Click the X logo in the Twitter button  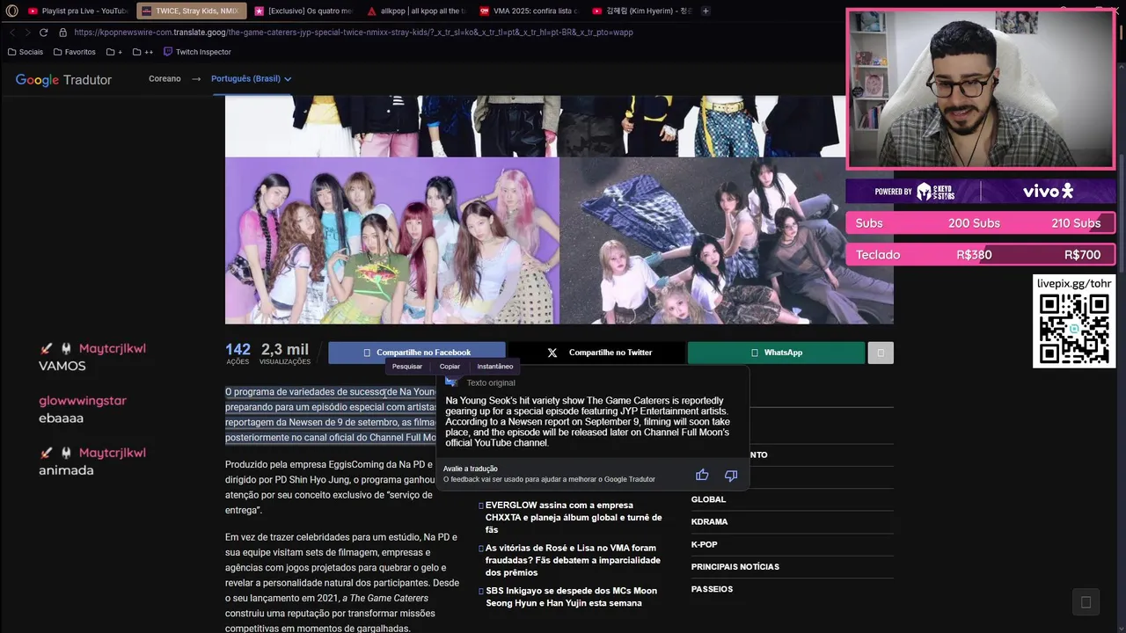(x=552, y=353)
